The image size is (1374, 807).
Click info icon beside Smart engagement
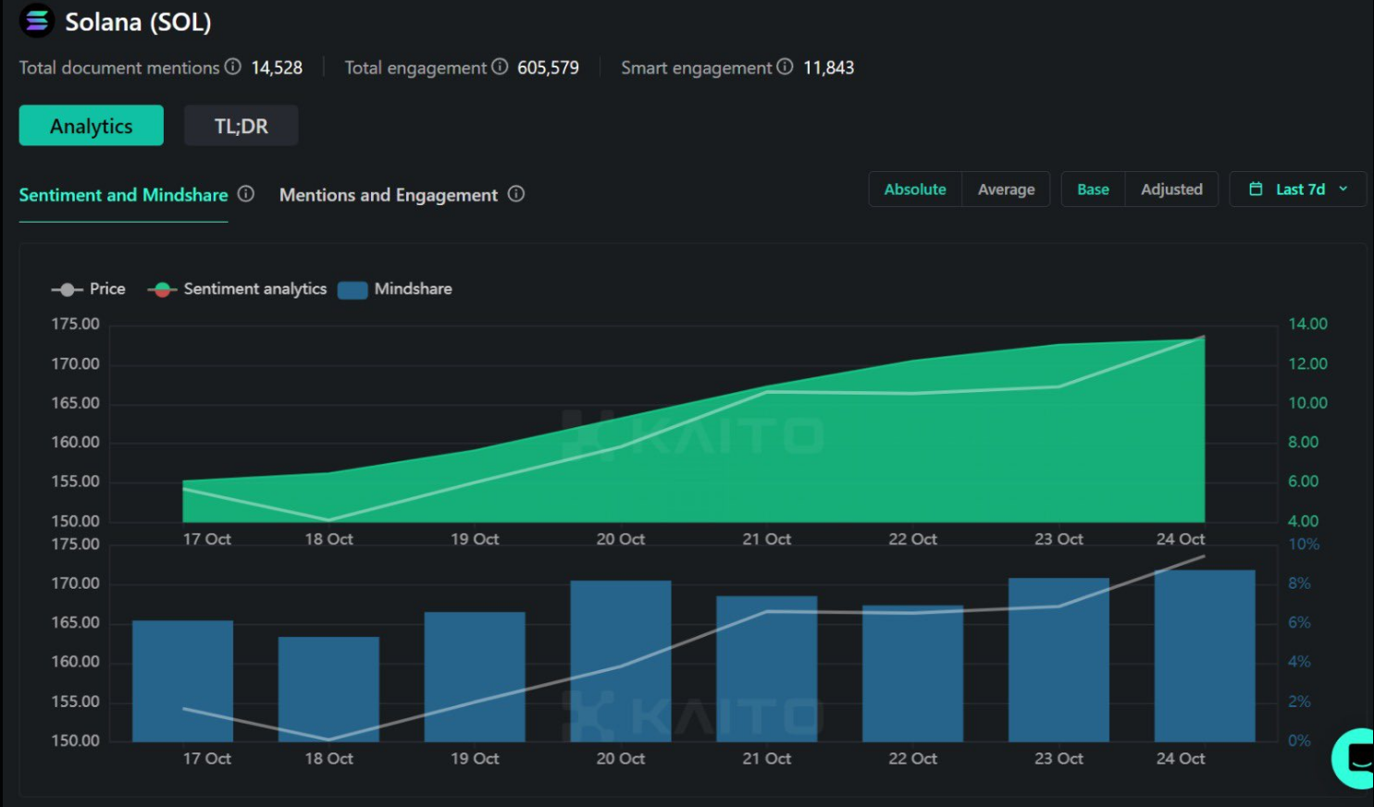coord(785,67)
